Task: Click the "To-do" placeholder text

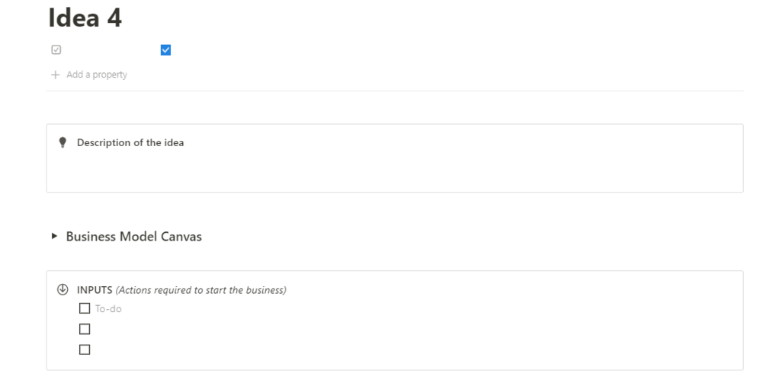Action: (x=108, y=309)
